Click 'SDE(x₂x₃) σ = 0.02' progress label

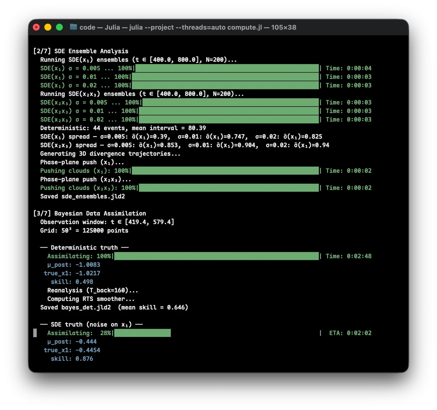click(x=88, y=120)
